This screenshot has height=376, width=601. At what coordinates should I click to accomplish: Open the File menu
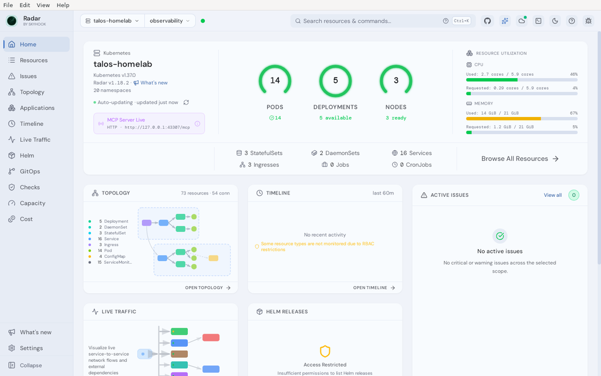point(8,5)
